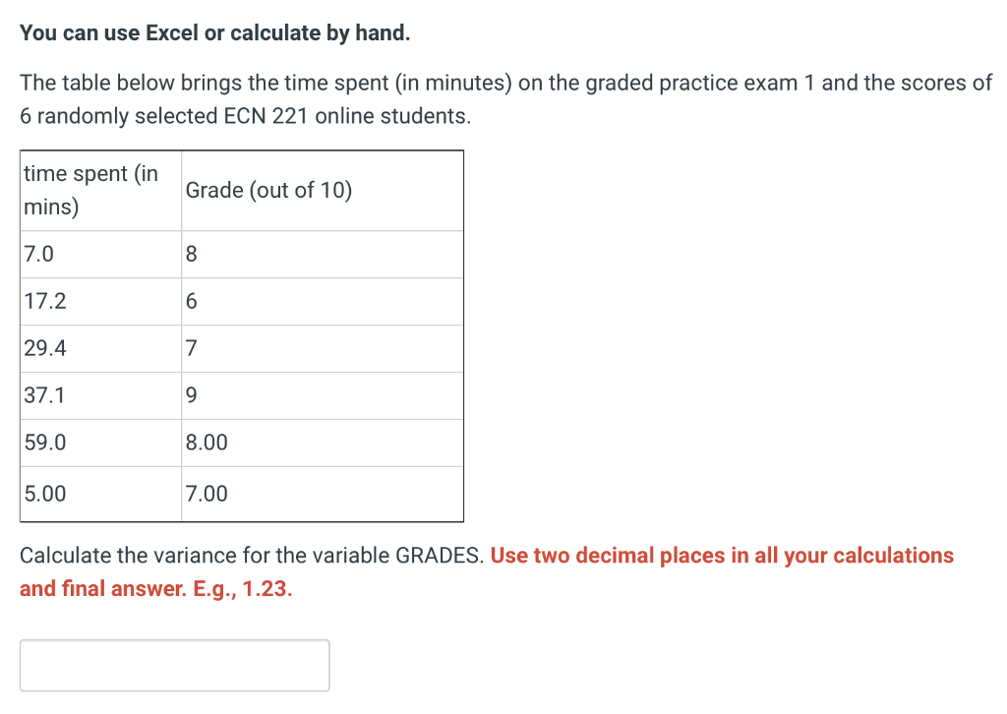Image resolution: width=1007 pixels, height=714 pixels.
Task: Click the bold 'You can use Excel' heading
Action: tap(214, 32)
